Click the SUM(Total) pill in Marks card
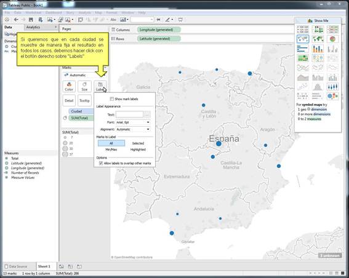The height and width of the screenshot is (278, 349). point(81,118)
